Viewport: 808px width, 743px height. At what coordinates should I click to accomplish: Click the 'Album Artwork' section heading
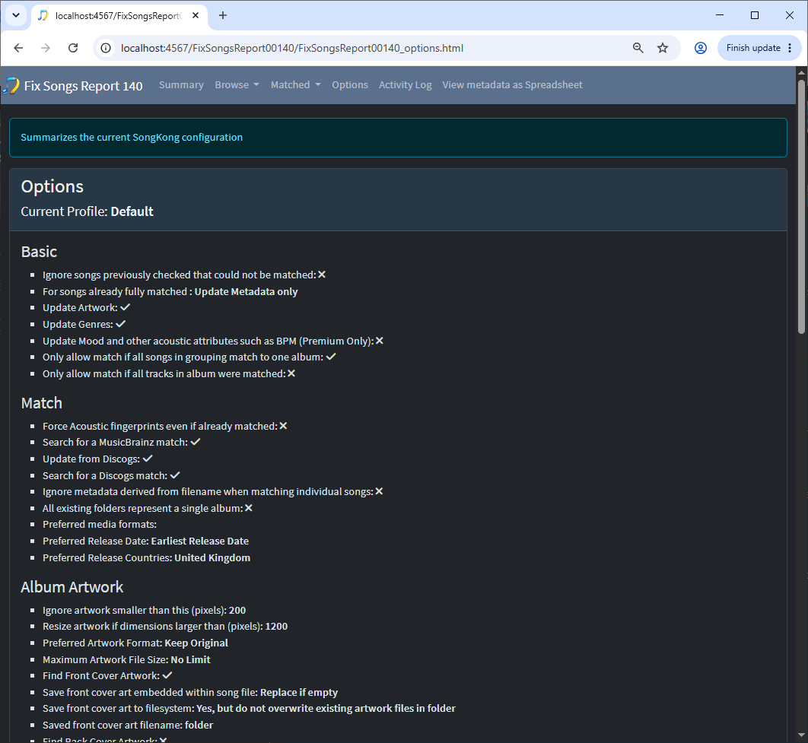coord(72,588)
